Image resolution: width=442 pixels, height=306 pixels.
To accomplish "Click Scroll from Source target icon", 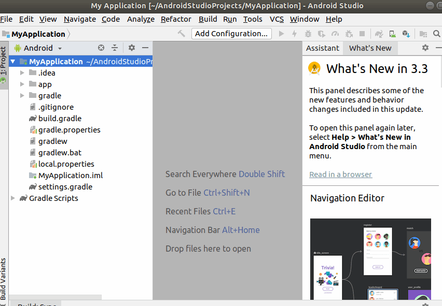I will click(101, 48).
